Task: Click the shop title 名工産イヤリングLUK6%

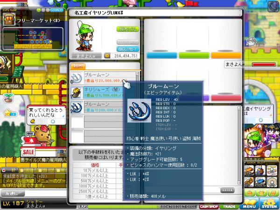Action: pyautogui.click(x=98, y=13)
